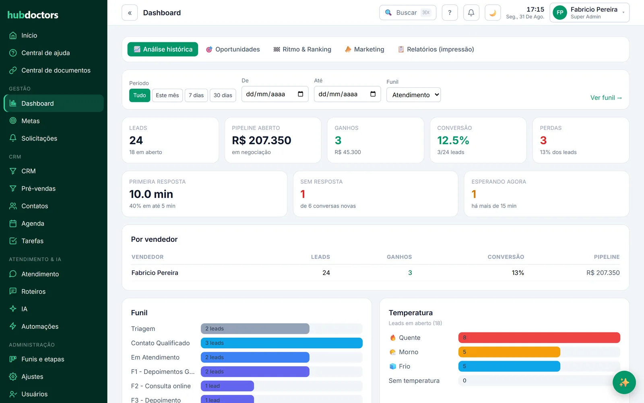This screenshot has width=644, height=403.
Task: Click the FP user avatar
Action: point(560,13)
